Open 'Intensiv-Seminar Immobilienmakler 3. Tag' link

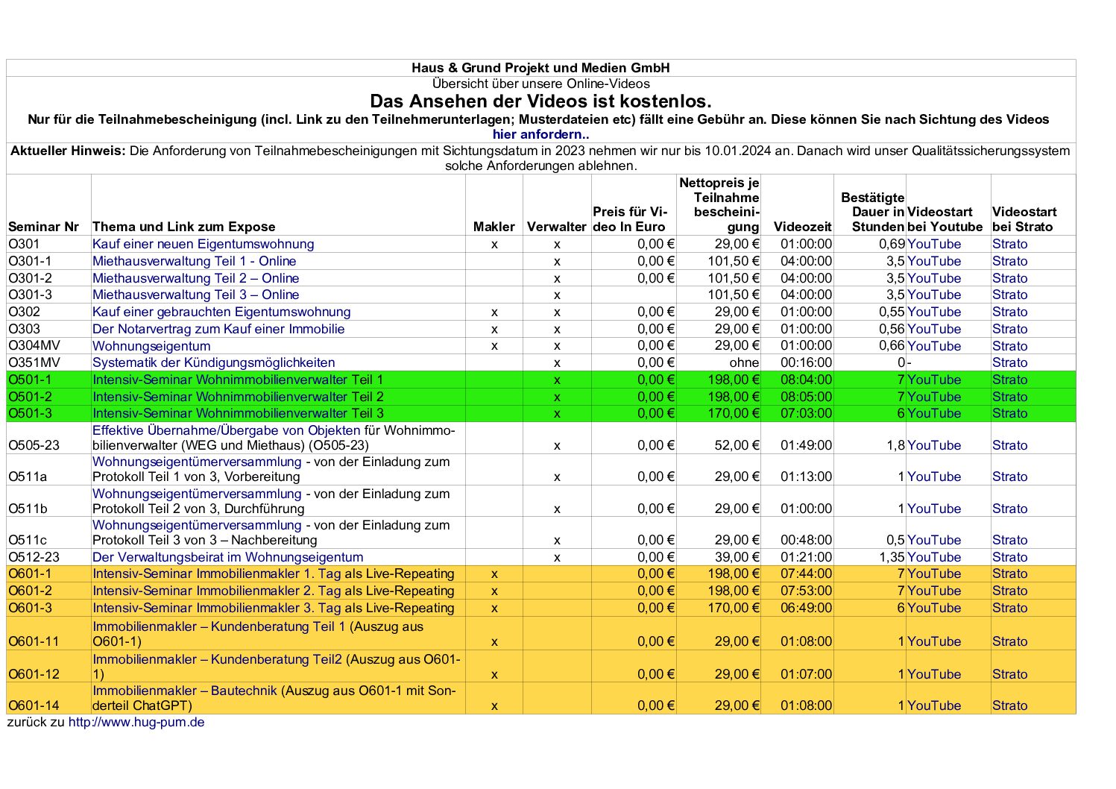pyautogui.click(x=217, y=608)
